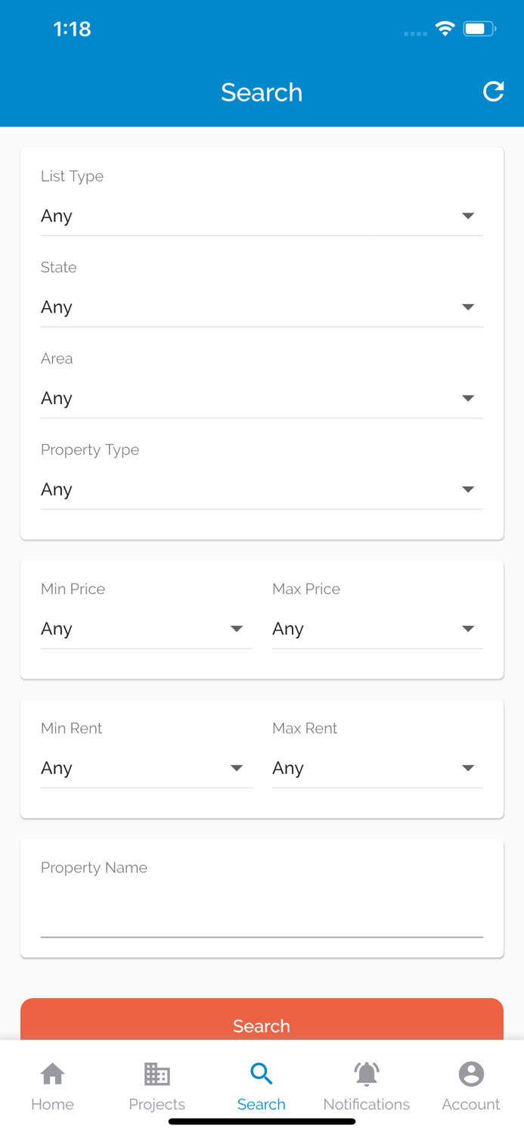Switch to the Notifications tab
524x1135 pixels.
(x=366, y=1086)
